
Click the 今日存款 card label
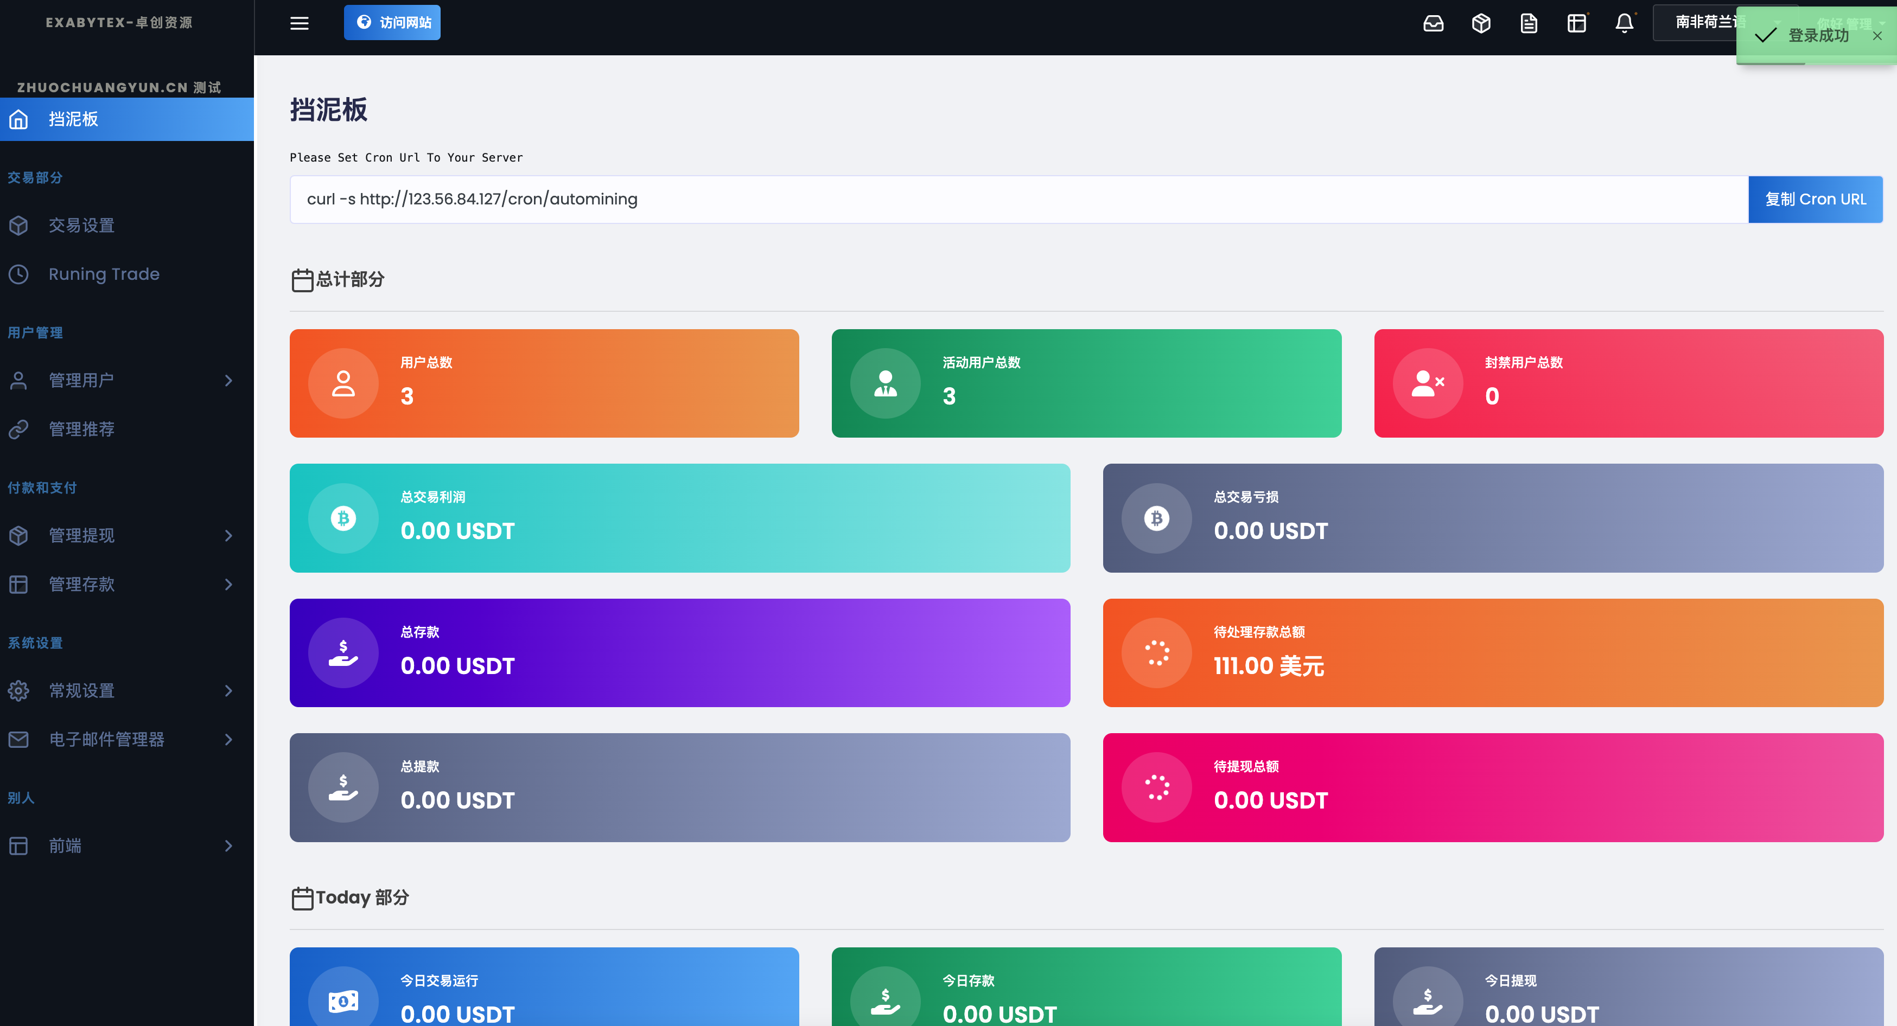[969, 981]
